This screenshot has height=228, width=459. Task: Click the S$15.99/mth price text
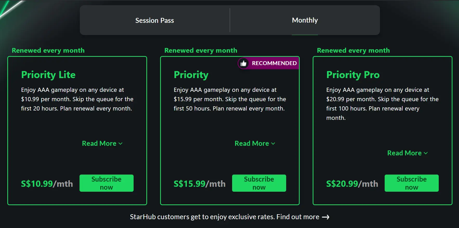pyautogui.click(x=199, y=184)
